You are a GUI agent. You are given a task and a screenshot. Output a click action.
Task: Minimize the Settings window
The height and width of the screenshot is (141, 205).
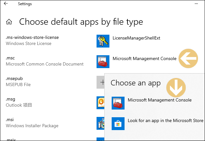[x=196, y=4]
